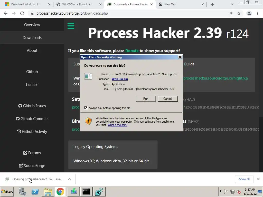
Task: Close the WinCDEmu tab
Action: coord(100,4)
